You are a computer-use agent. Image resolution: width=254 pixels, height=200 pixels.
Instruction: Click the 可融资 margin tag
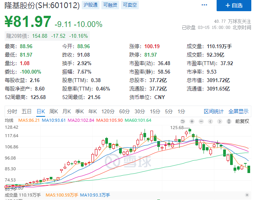(x=110, y=5)
